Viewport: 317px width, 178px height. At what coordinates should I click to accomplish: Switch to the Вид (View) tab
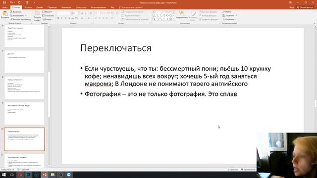point(112,7)
